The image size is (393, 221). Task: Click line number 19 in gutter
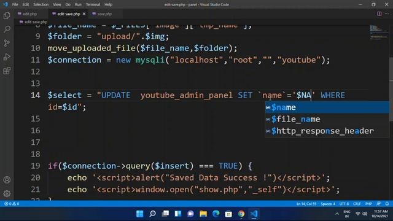coord(36,166)
